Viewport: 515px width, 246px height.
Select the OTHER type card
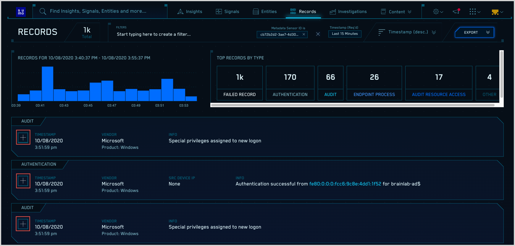(x=487, y=83)
